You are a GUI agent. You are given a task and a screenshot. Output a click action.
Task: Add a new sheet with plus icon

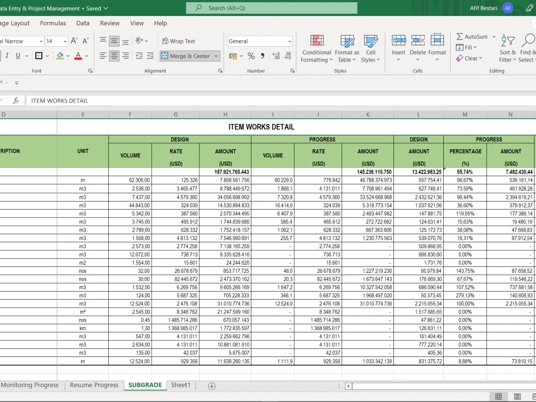[x=212, y=386]
